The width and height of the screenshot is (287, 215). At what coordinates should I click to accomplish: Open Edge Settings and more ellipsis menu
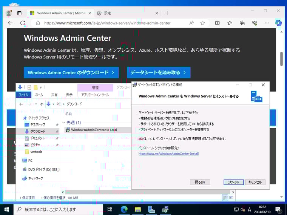tap(267, 23)
